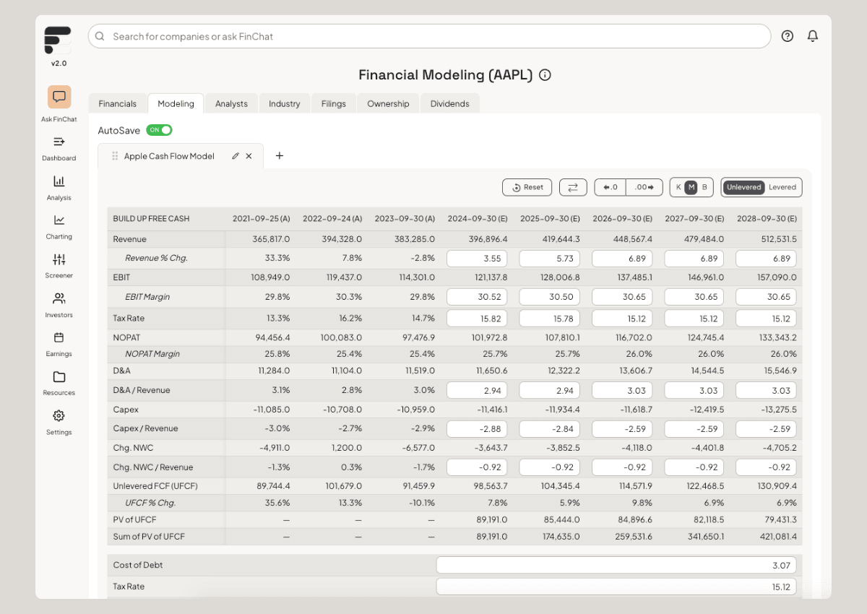
Task: Click the help question mark icon
Action: coord(788,36)
